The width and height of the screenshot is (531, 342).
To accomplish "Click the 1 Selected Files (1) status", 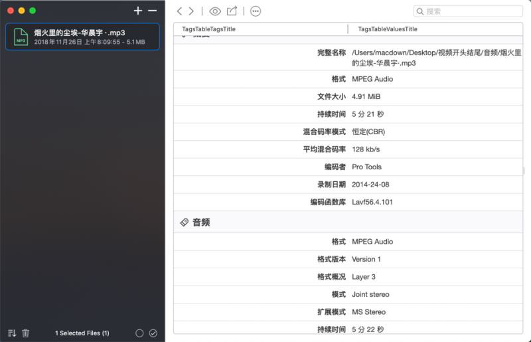I will (x=82, y=333).
